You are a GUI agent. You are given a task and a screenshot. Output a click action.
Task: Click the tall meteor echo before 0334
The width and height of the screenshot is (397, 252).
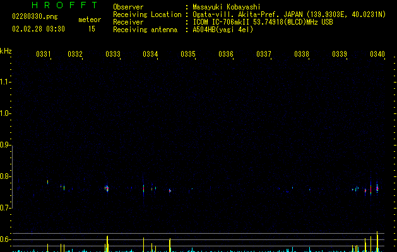143,189
